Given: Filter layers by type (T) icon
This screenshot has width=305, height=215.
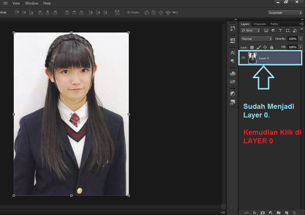Looking at the screenshot, I should tap(280, 30).
